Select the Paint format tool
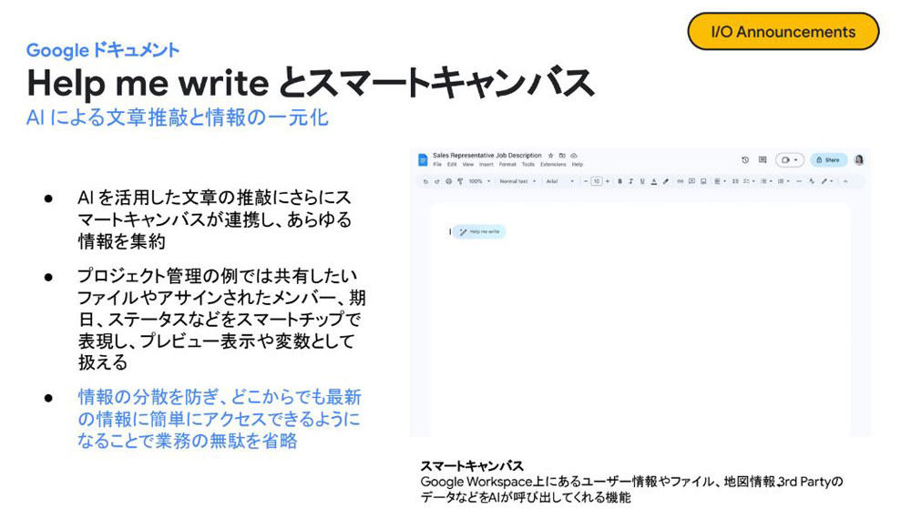 pyautogui.click(x=460, y=181)
